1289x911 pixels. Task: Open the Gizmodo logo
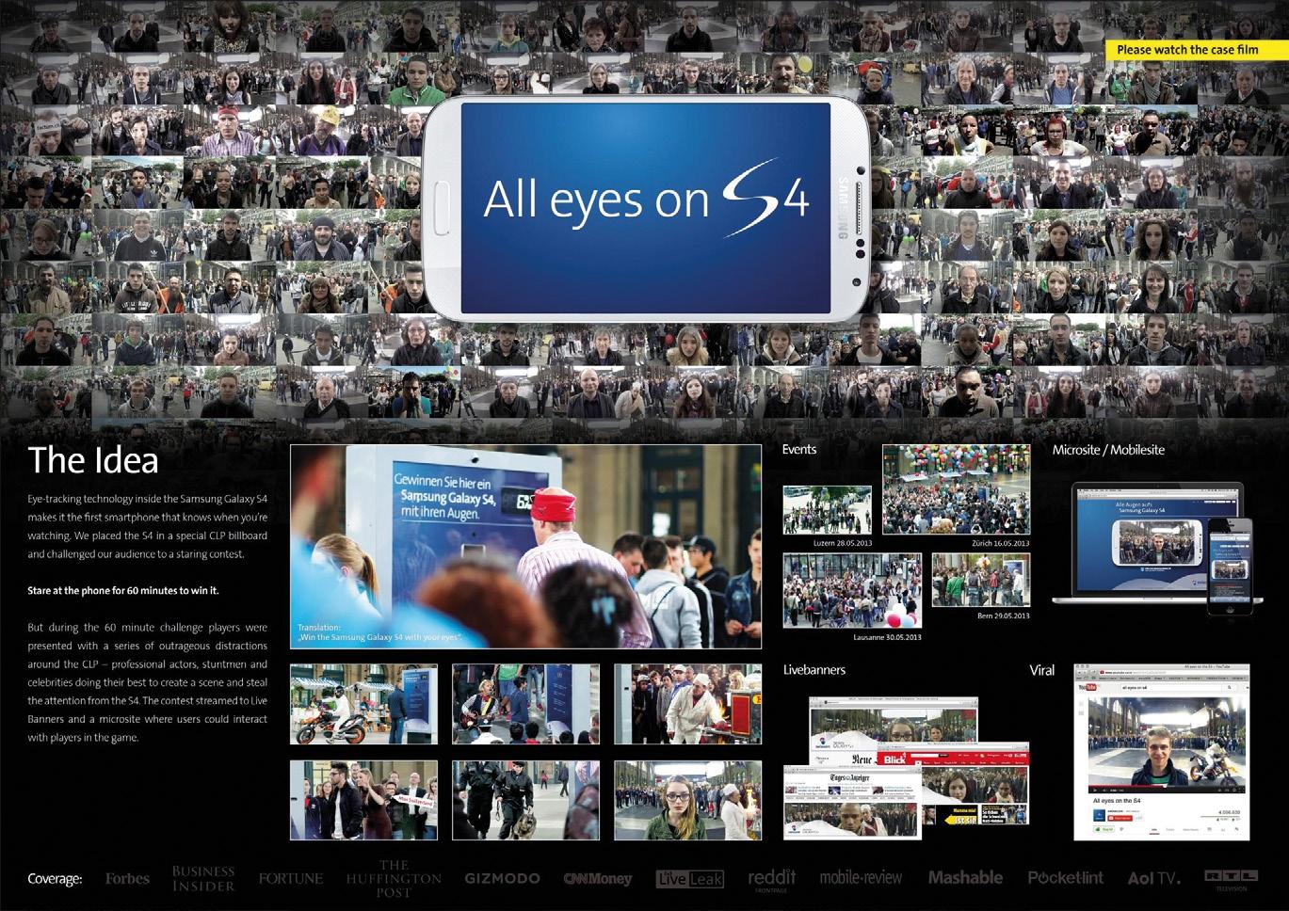[x=502, y=879]
